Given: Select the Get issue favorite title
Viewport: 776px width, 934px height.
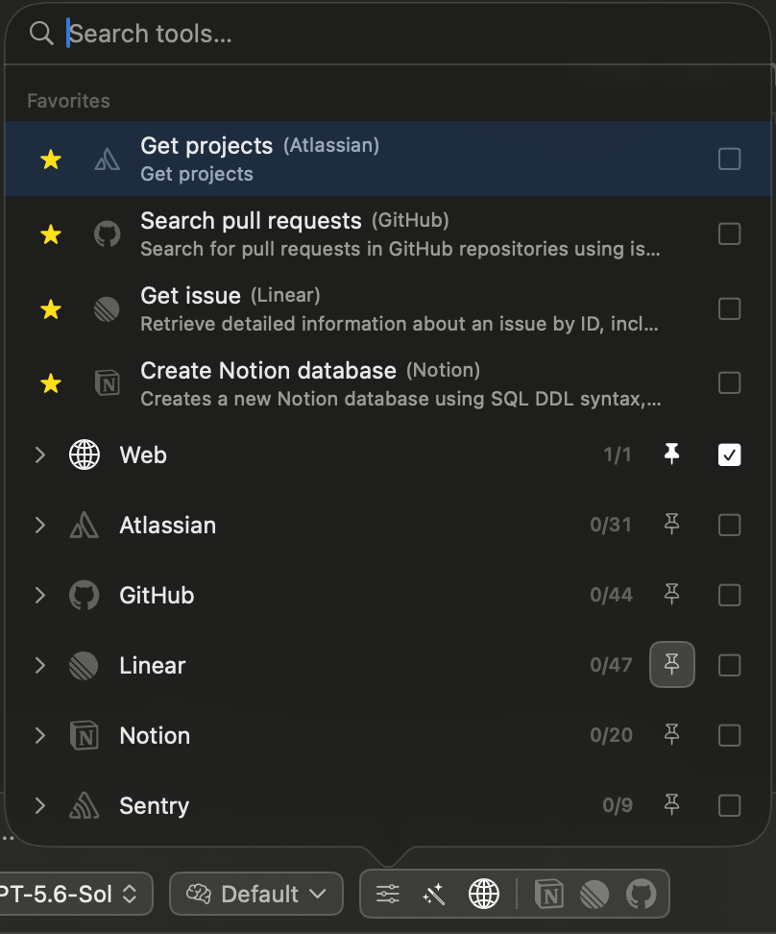Looking at the screenshot, I should (190, 296).
